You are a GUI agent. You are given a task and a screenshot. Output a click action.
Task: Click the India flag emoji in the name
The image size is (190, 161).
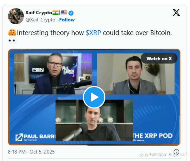click(x=55, y=13)
